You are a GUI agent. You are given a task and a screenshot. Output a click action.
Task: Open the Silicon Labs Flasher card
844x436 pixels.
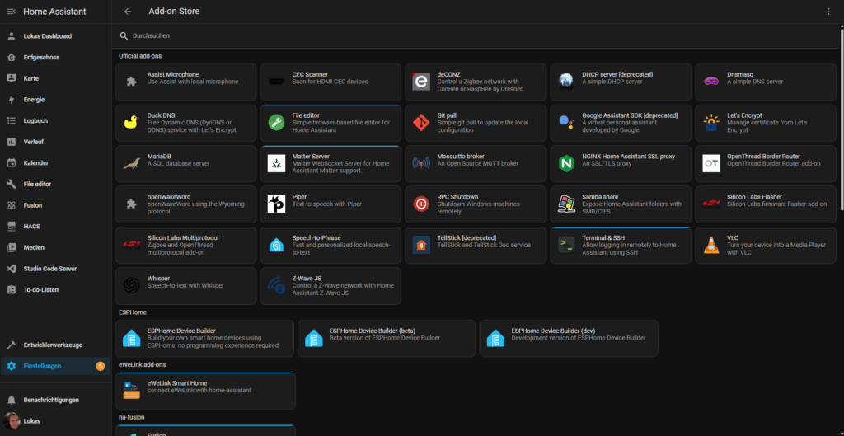click(x=766, y=204)
